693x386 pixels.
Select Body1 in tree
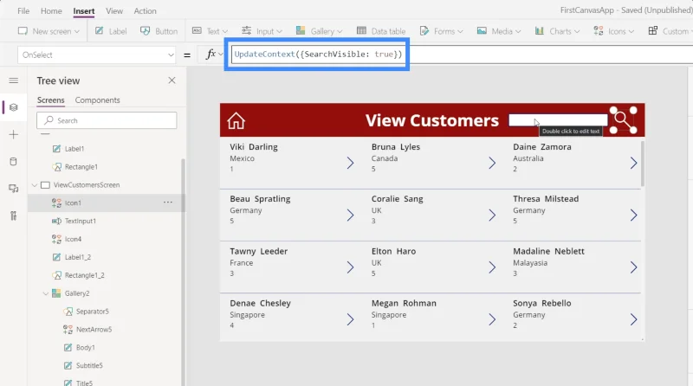click(85, 348)
